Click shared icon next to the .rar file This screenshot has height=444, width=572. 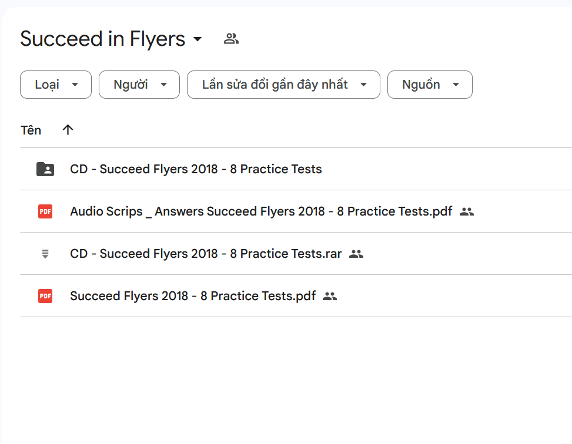356,254
